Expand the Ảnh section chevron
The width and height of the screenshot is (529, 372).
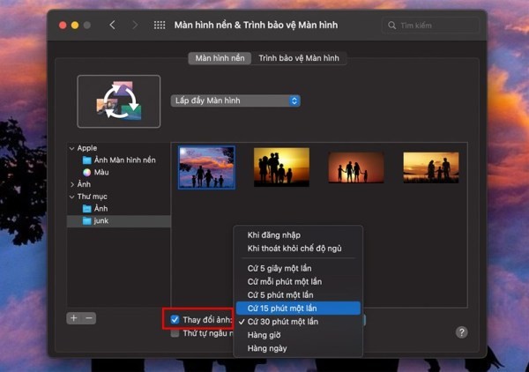(72, 184)
